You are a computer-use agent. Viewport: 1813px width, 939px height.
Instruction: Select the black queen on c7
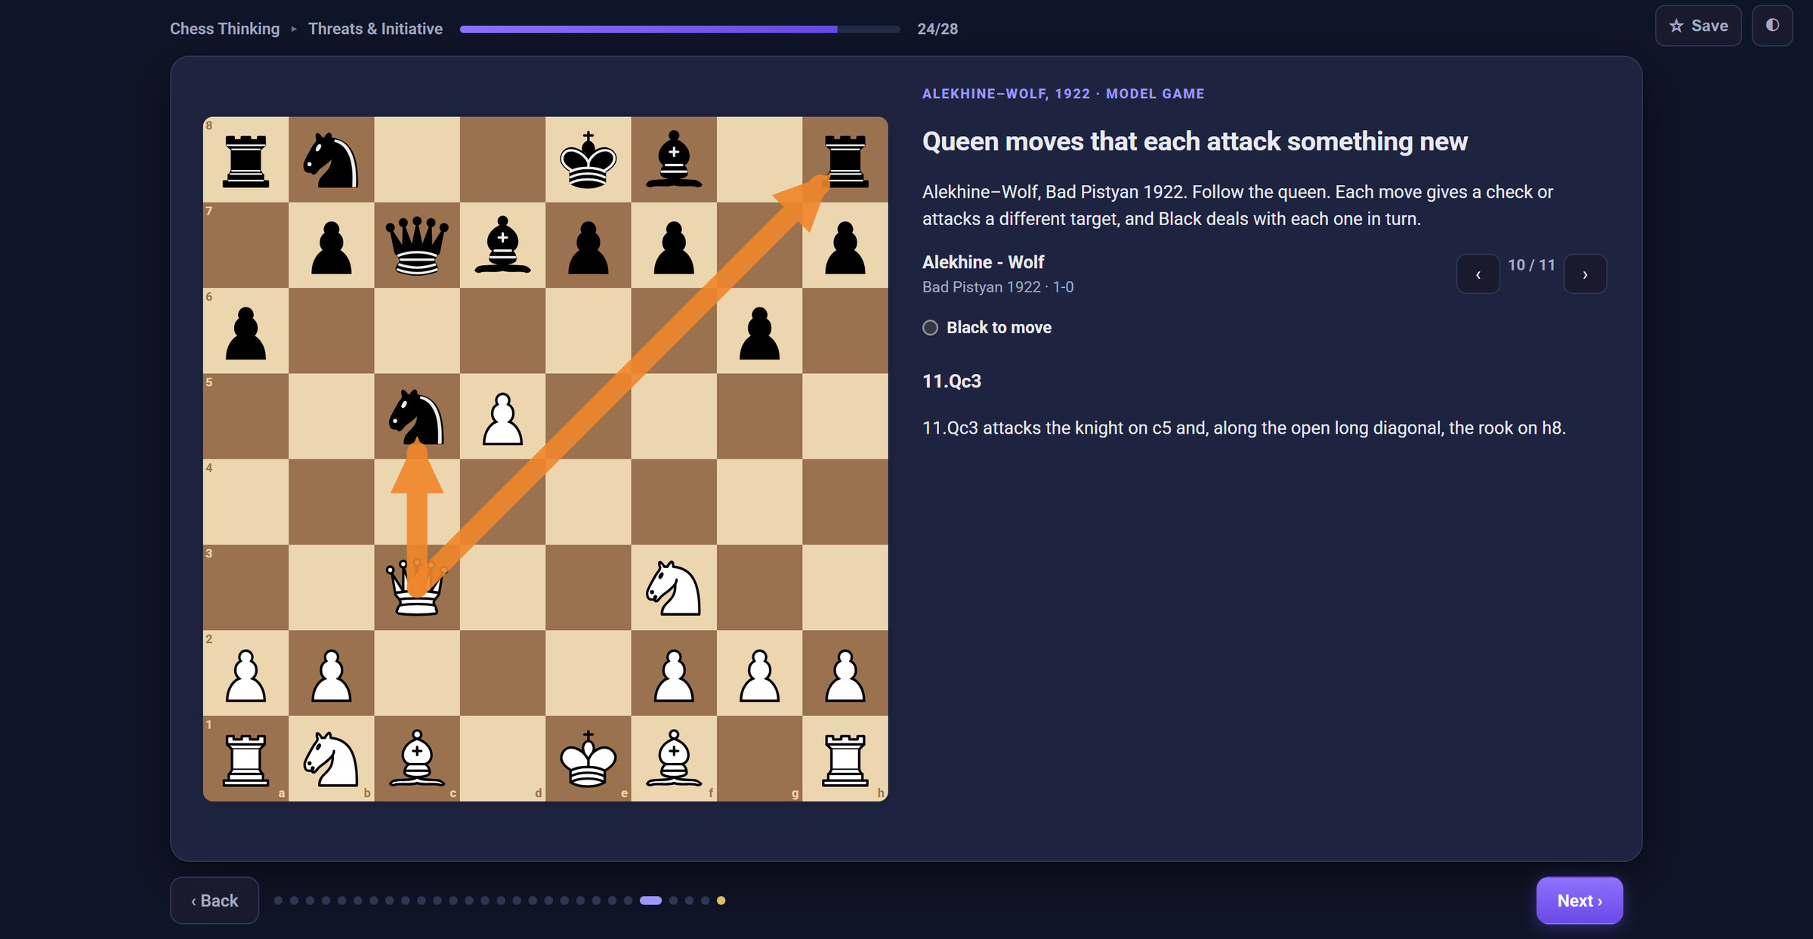tap(417, 245)
